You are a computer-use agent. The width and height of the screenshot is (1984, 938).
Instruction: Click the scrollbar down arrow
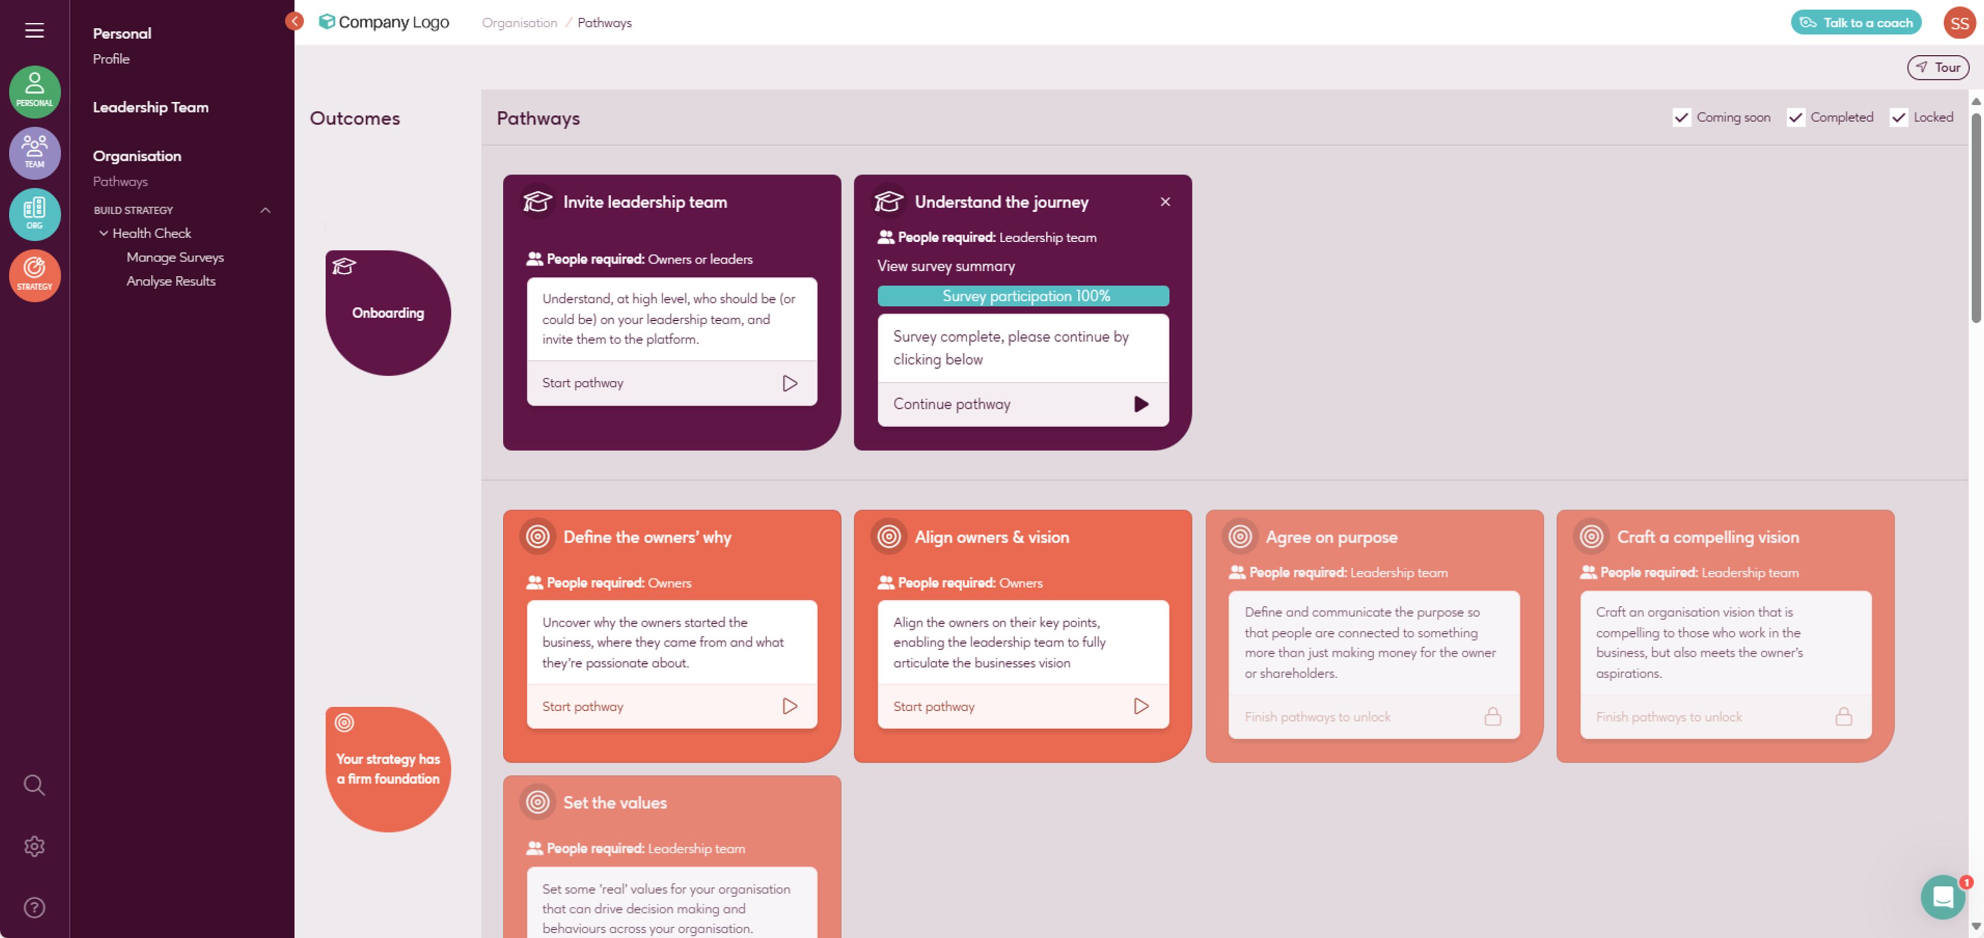(x=1976, y=927)
